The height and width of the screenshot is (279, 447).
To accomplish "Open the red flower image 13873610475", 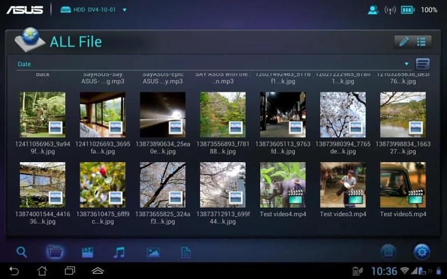I will (102, 185).
